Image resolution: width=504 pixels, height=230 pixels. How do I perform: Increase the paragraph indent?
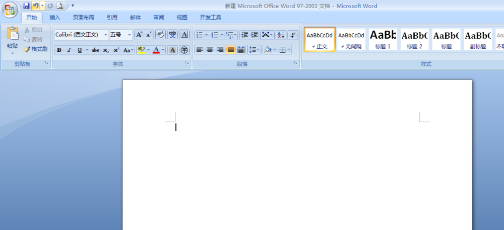pyautogui.click(x=255, y=35)
